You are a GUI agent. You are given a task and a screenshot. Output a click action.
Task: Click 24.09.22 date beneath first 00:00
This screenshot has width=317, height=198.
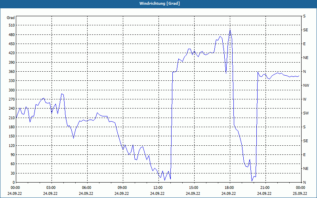click(x=15, y=194)
